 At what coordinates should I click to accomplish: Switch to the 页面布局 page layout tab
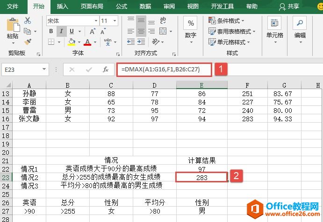point(92,7)
